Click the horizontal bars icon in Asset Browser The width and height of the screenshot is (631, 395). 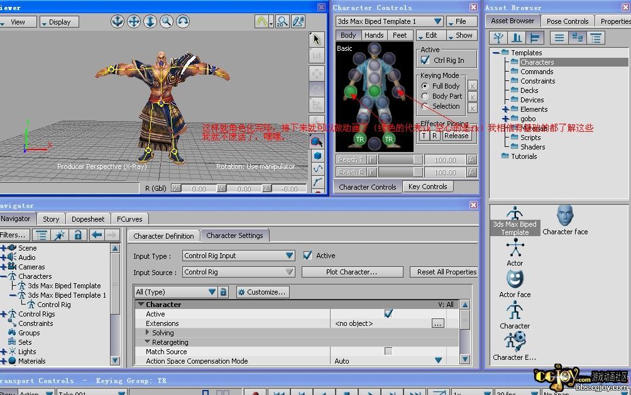click(535, 38)
